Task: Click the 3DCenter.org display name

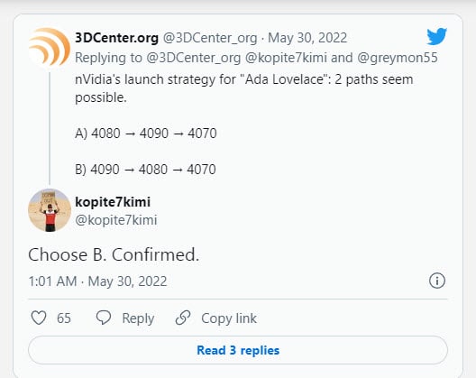Action: point(116,38)
